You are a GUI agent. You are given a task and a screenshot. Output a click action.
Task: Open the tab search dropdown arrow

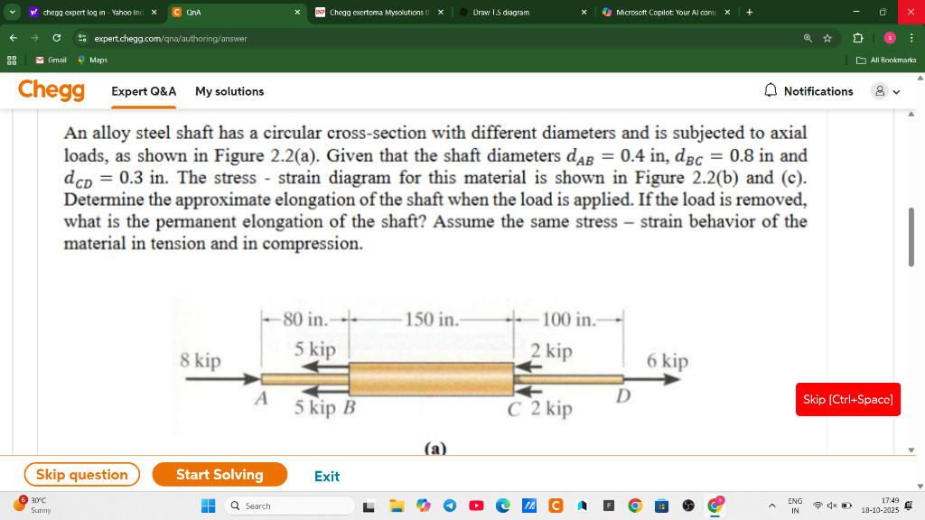pos(13,12)
